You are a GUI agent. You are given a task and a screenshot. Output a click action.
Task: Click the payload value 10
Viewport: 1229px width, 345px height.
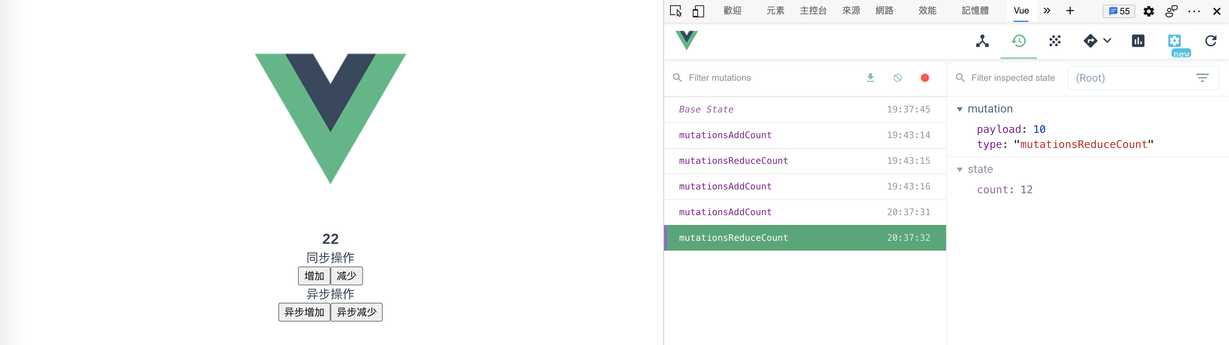point(1039,129)
